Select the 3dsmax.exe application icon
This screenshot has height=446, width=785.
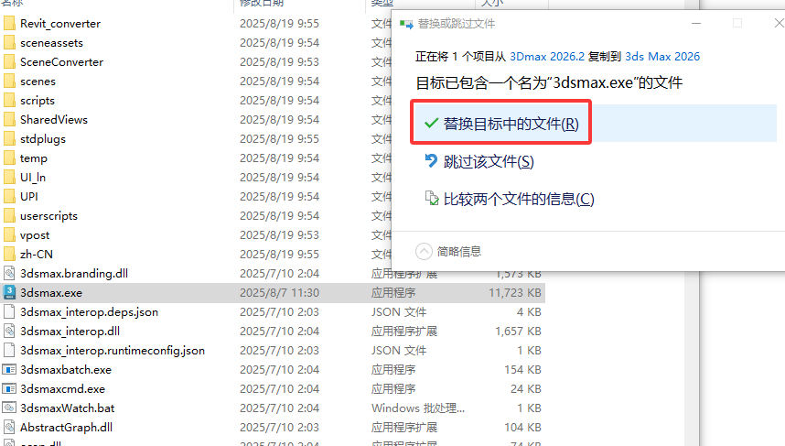pos(9,292)
